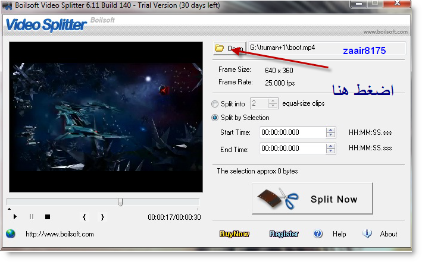This screenshot has width=422, height=262.
Task: Click the Register link
Action: pyautogui.click(x=284, y=234)
